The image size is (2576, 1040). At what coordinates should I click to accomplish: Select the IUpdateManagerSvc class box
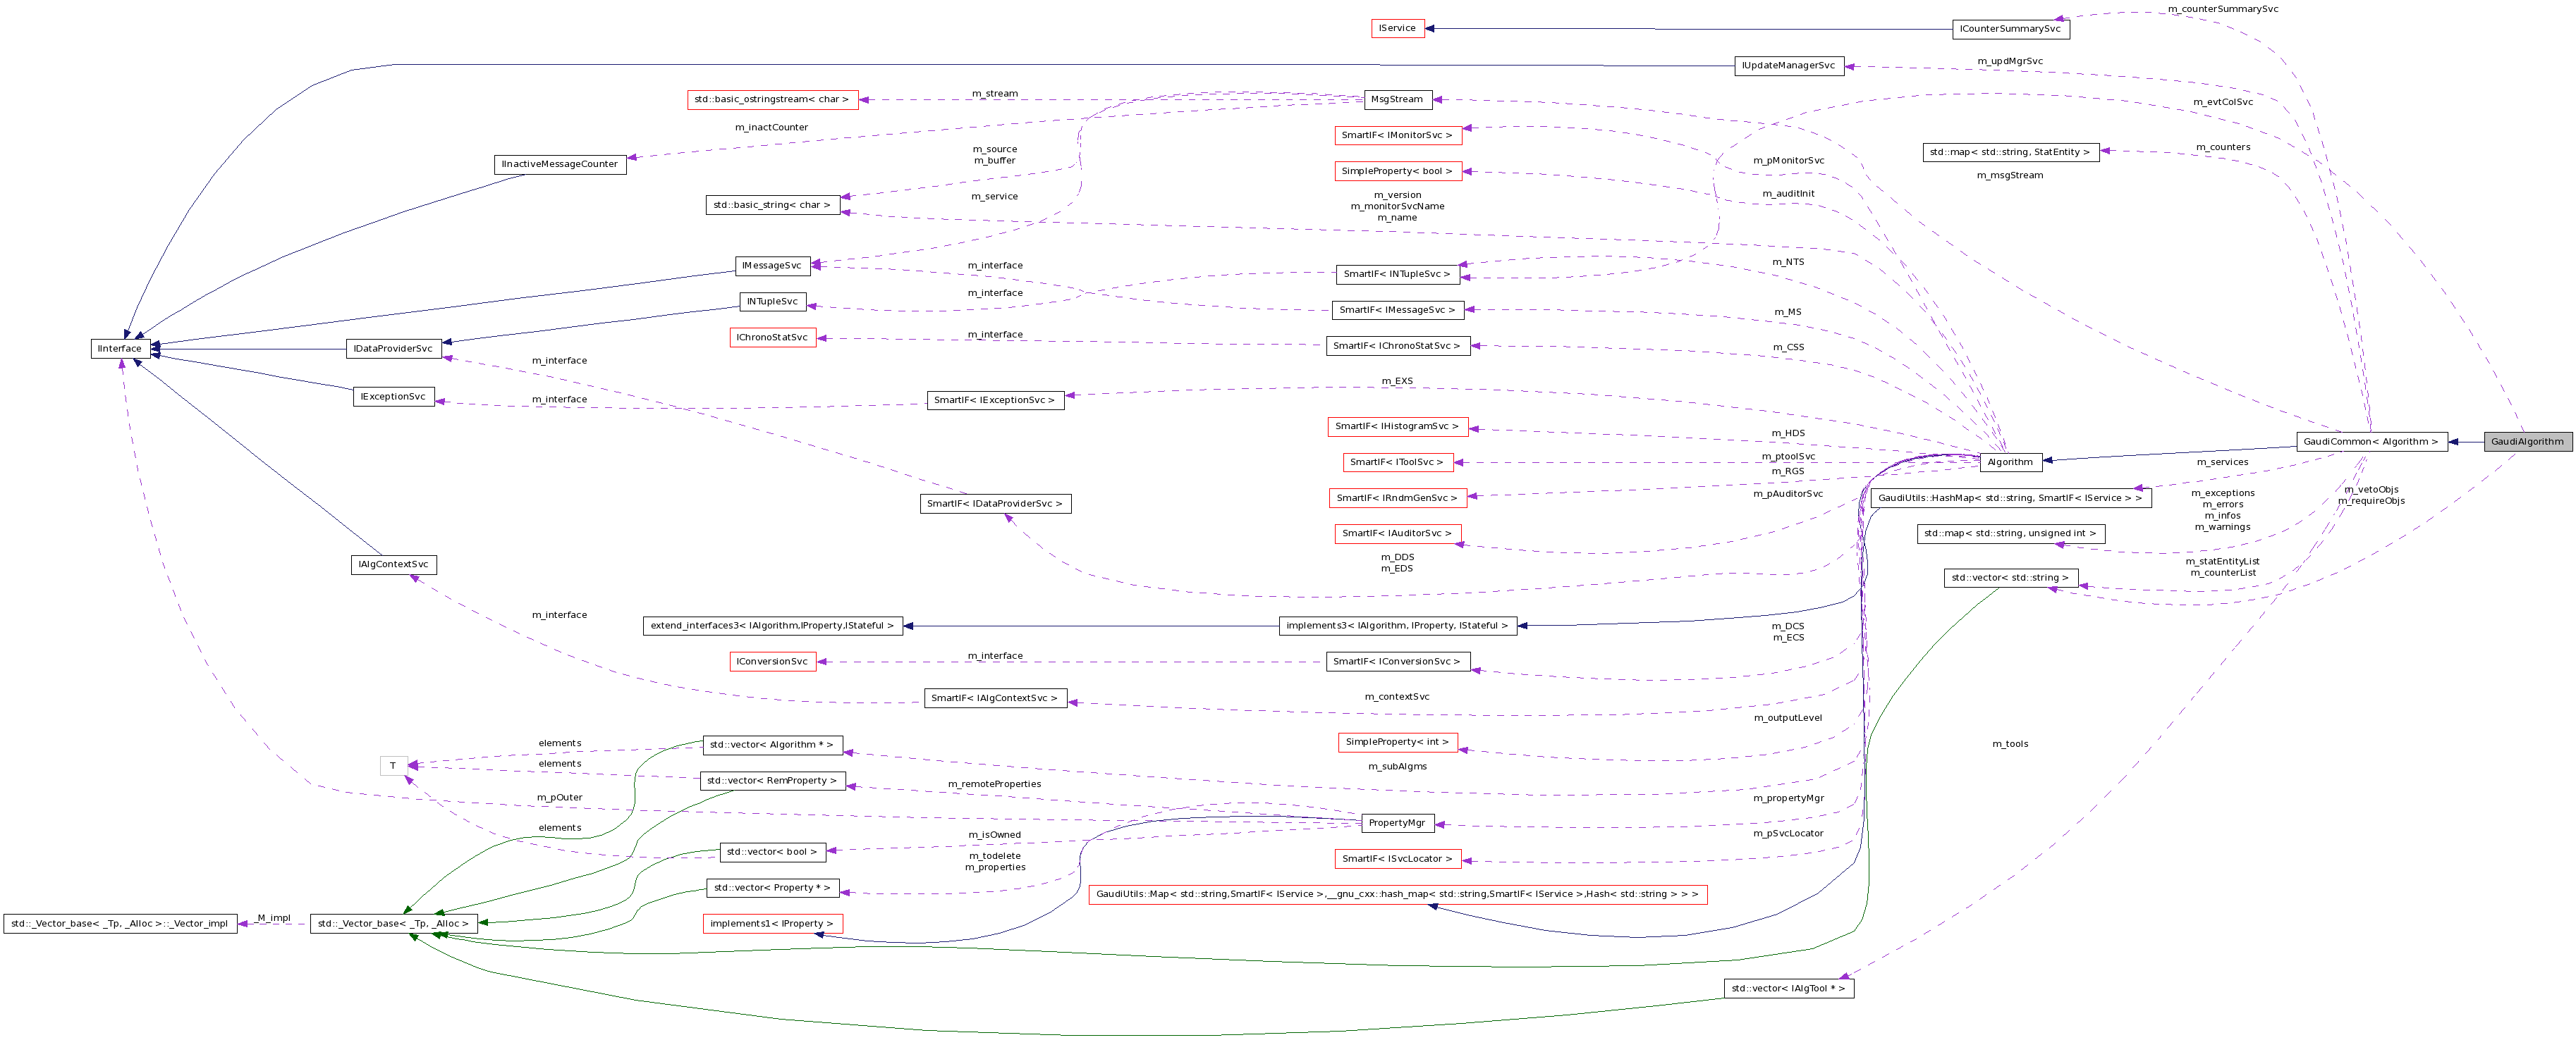click(1788, 66)
